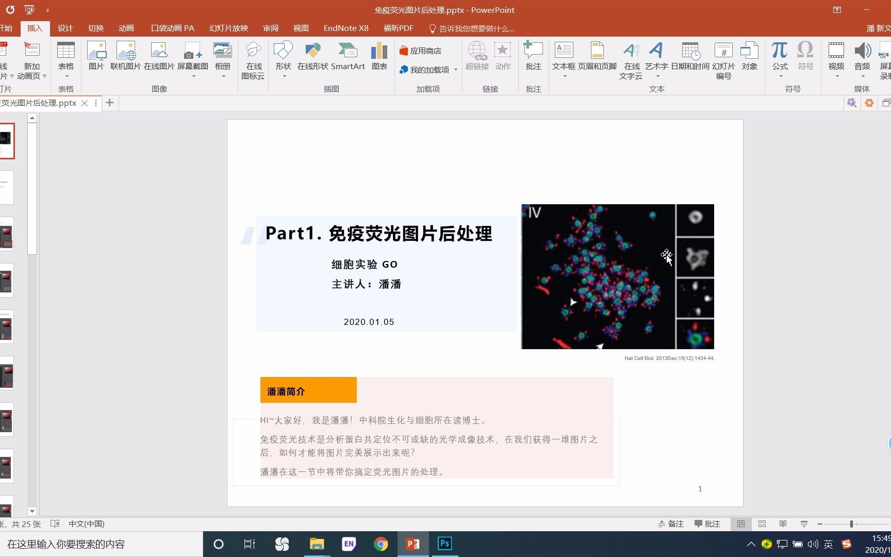Select the 在线图片 icon

pyautogui.click(x=159, y=56)
